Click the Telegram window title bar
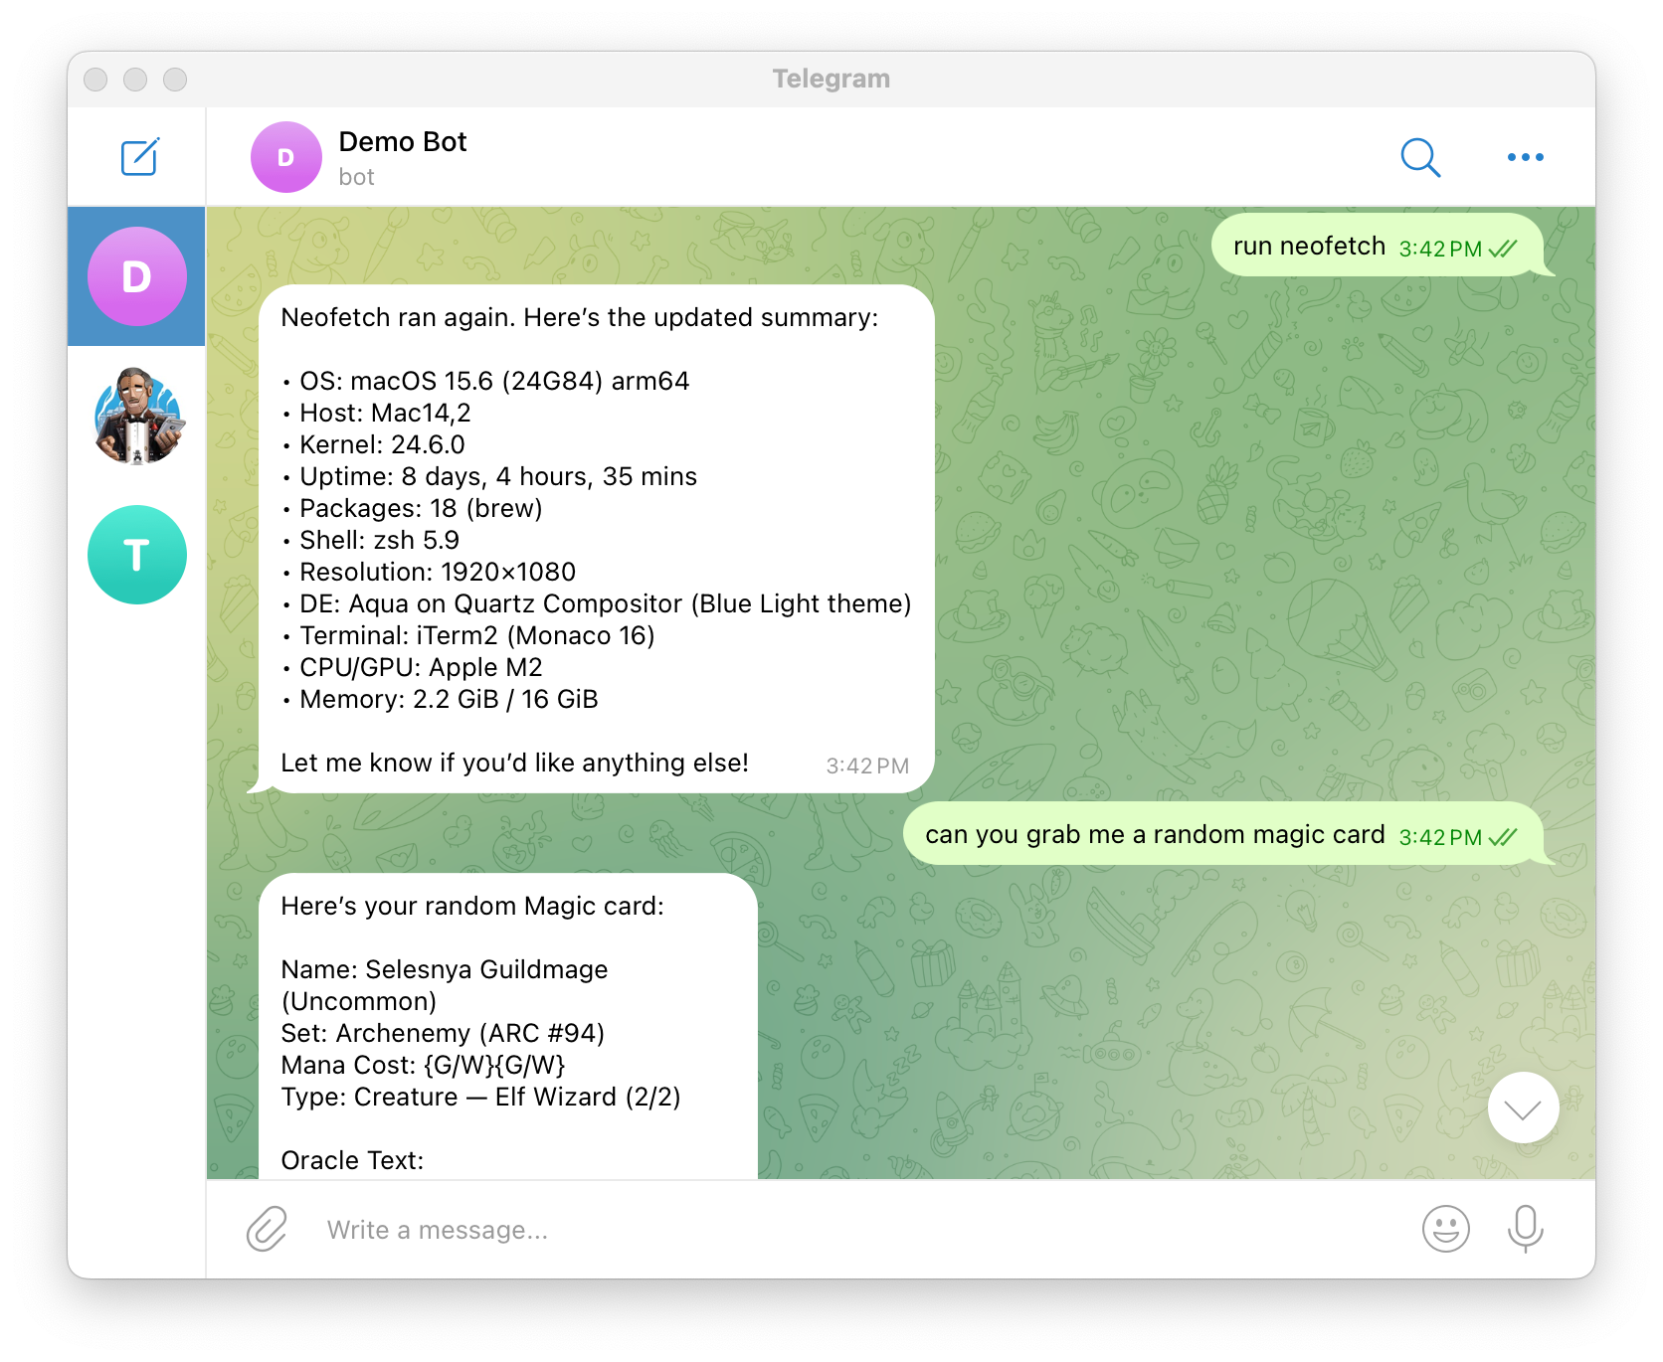1663x1362 pixels. [831, 79]
